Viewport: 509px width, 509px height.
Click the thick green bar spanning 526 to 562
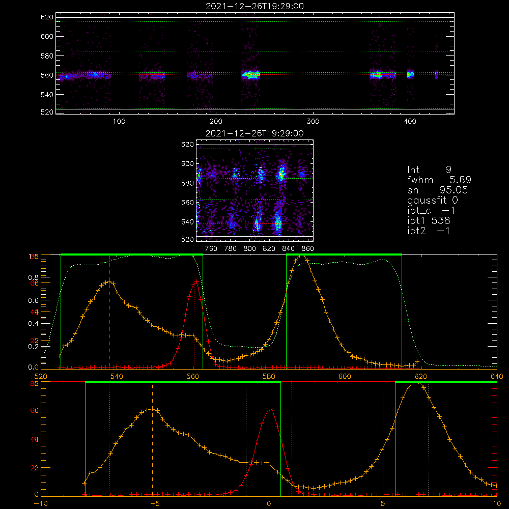pos(132,255)
